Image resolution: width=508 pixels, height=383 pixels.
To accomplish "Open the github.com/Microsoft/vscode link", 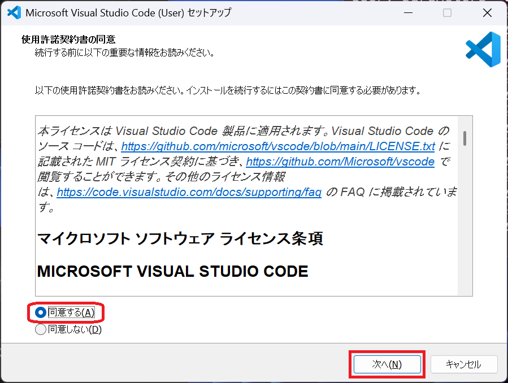I will pos(340,162).
